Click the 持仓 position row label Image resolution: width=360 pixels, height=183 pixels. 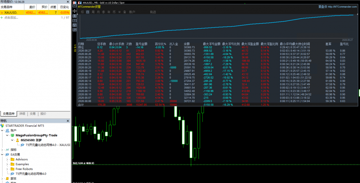point(81,47)
